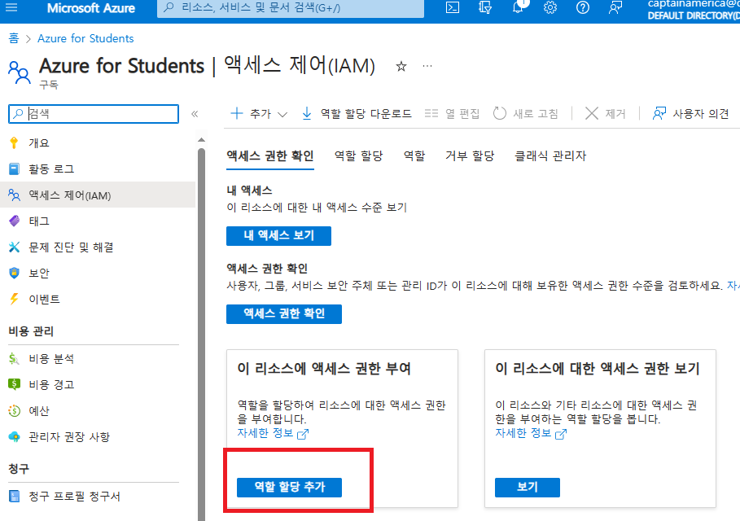The width and height of the screenshot is (740, 521).
Task: Switch to the 클래식 관리자 tab
Action: click(x=550, y=155)
